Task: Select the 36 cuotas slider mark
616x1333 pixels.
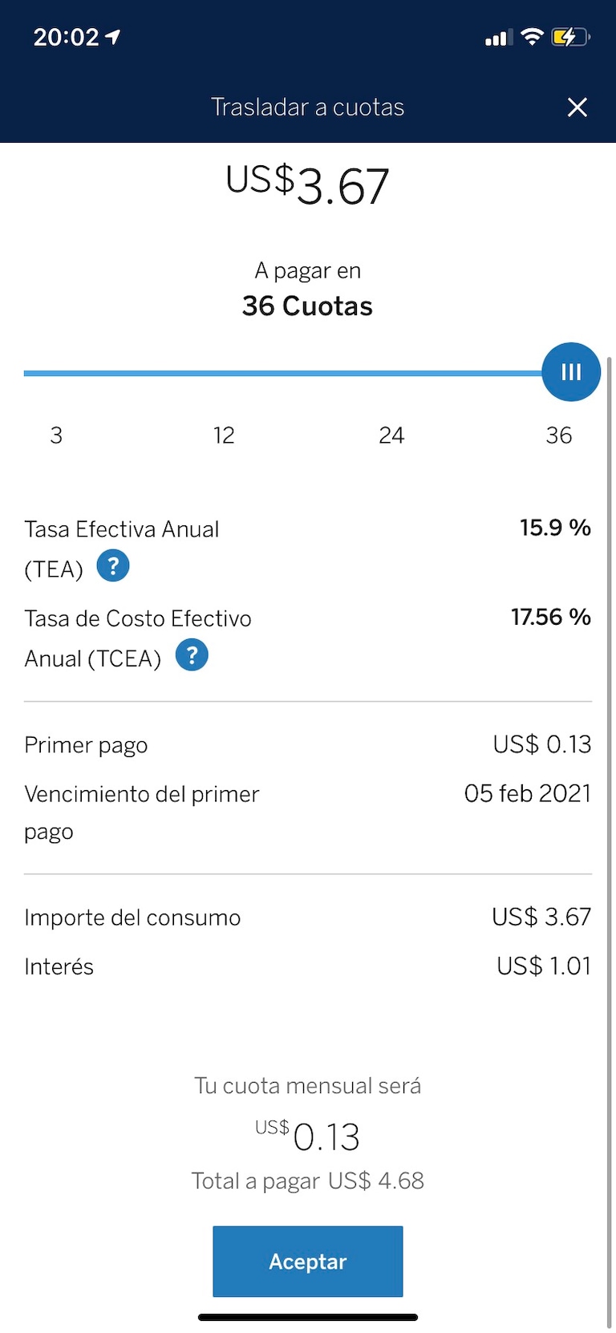Action: (559, 436)
